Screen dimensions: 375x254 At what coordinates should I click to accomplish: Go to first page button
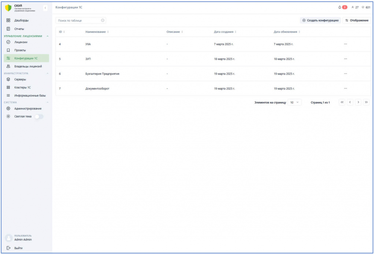click(342, 102)
